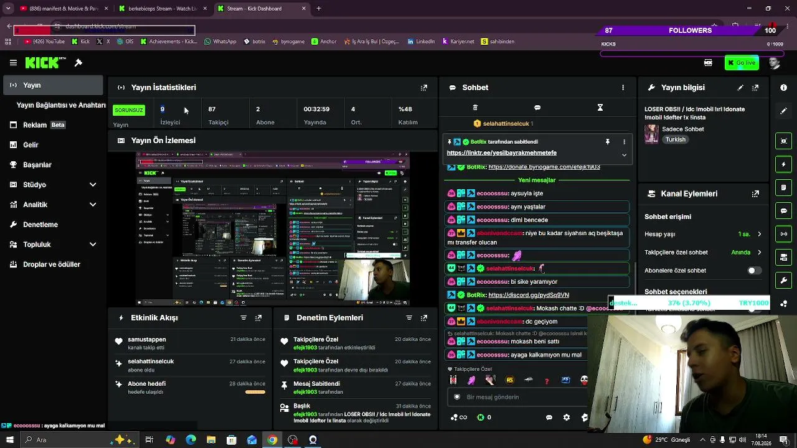The height and width of the screenshot is (448, 797).
Task: Click in the Bir mesaj gönderin field
Action: click(x=517, y=397)
